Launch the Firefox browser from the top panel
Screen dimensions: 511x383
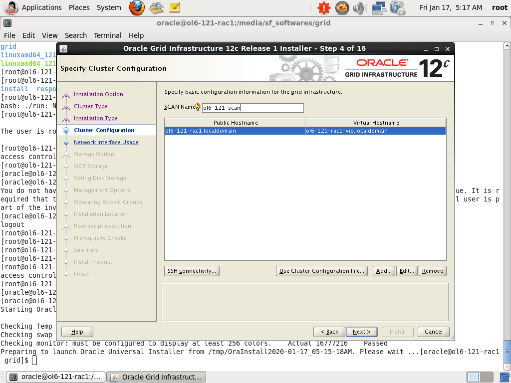click(137, 7)
